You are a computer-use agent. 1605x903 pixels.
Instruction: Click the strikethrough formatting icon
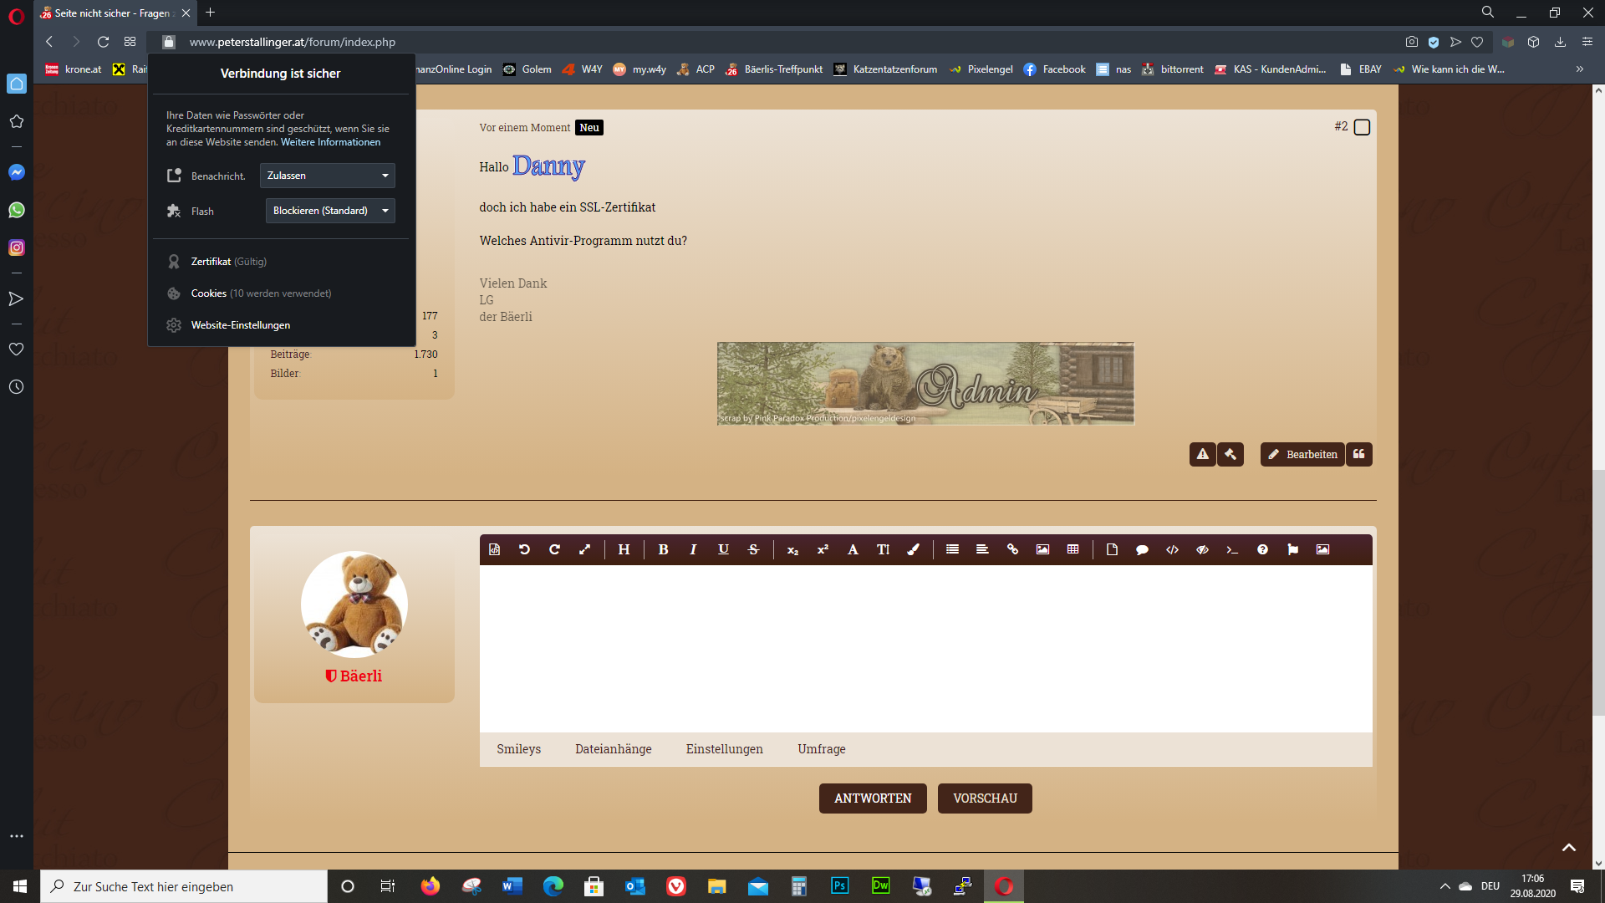click(x=753, y=549)
